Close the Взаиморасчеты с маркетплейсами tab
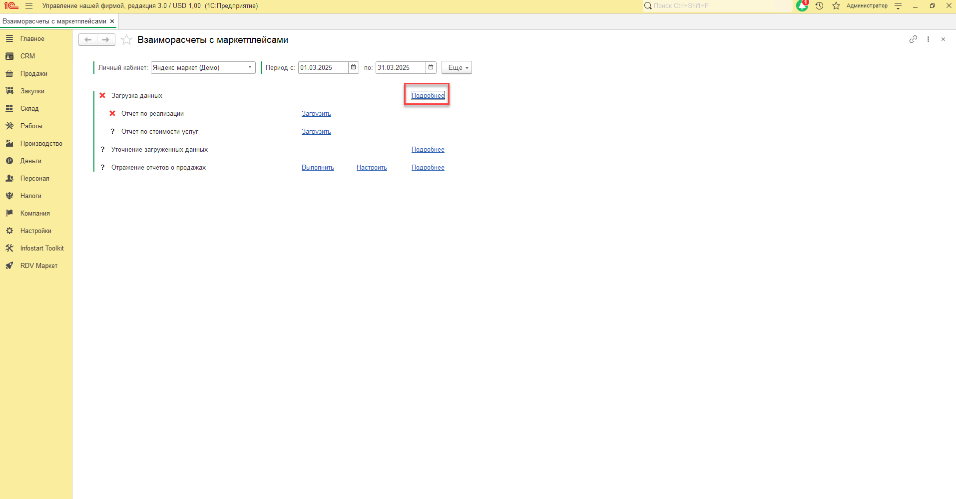 click(x=112, y=21)
